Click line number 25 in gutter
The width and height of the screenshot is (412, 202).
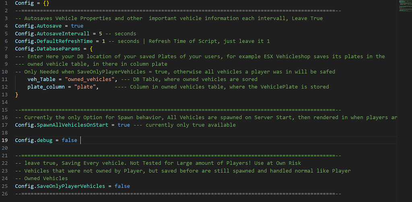[5, 186]
